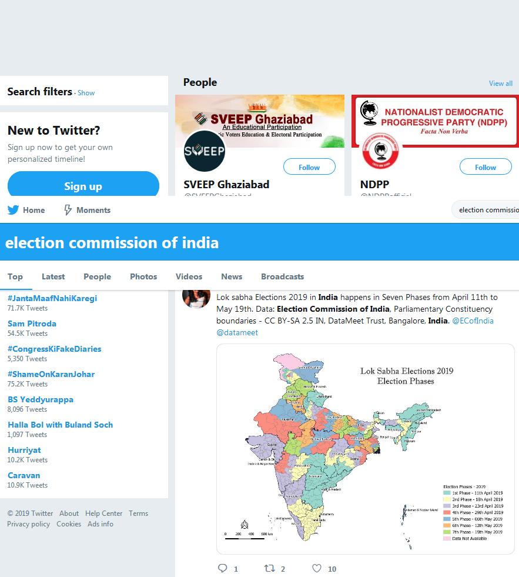Like the tweet with the heart icon

[x=317, y=569]
